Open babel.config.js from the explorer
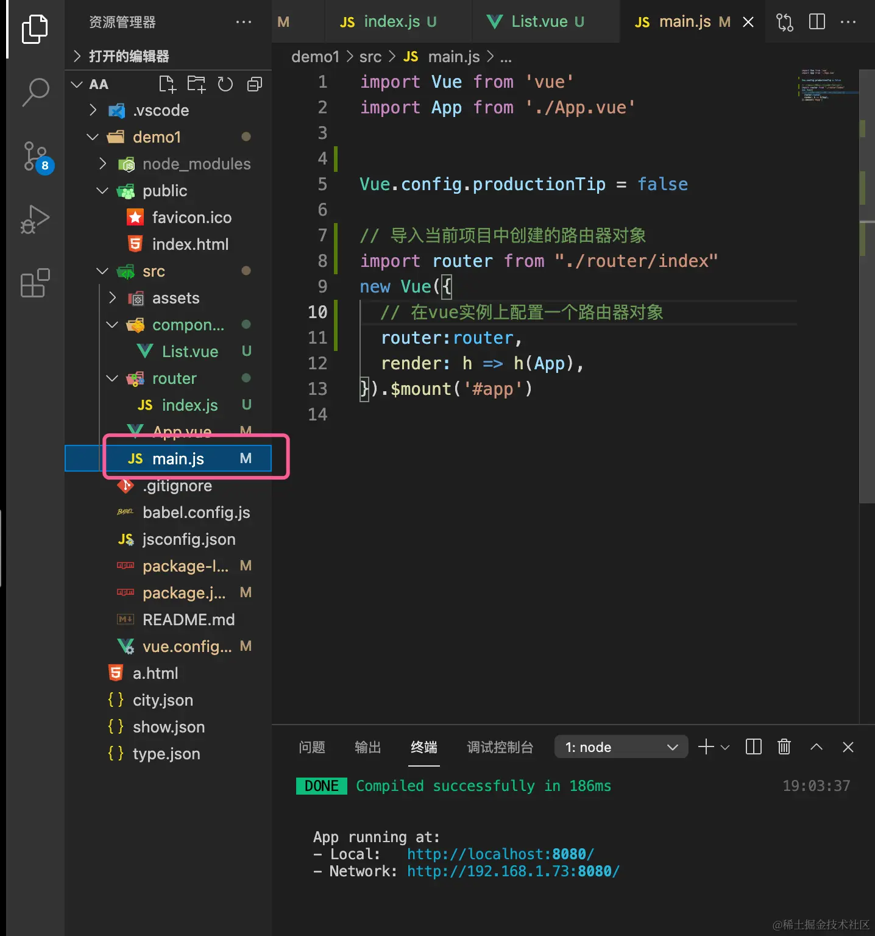The height and width of the screenshot is (936, 875). 168,512
